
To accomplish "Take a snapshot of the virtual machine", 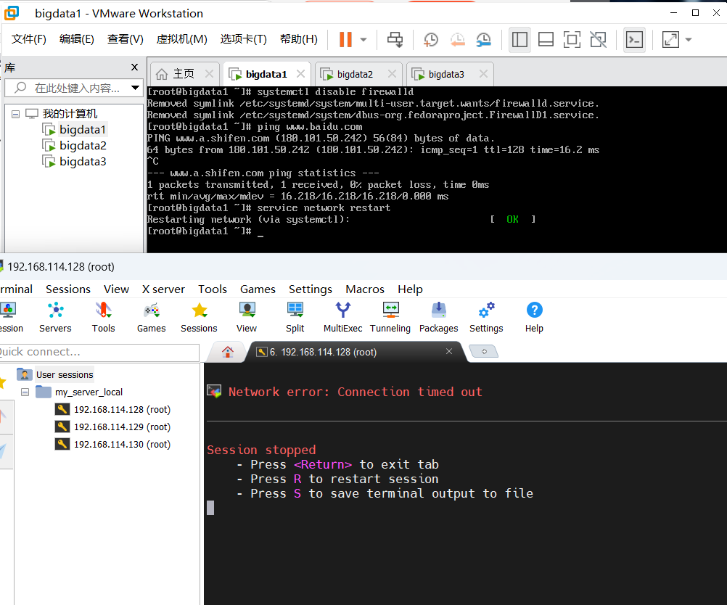I will (430, 39).
